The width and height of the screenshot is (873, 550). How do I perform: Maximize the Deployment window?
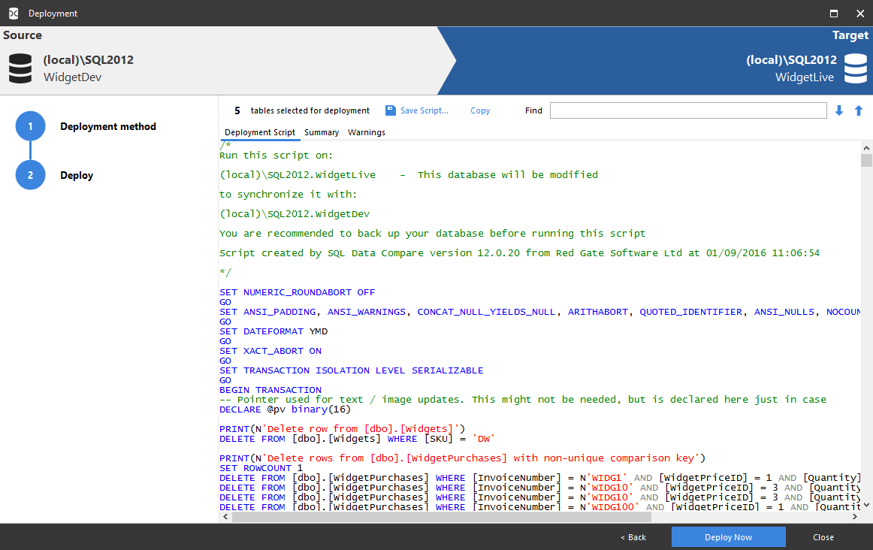[834, 13]
